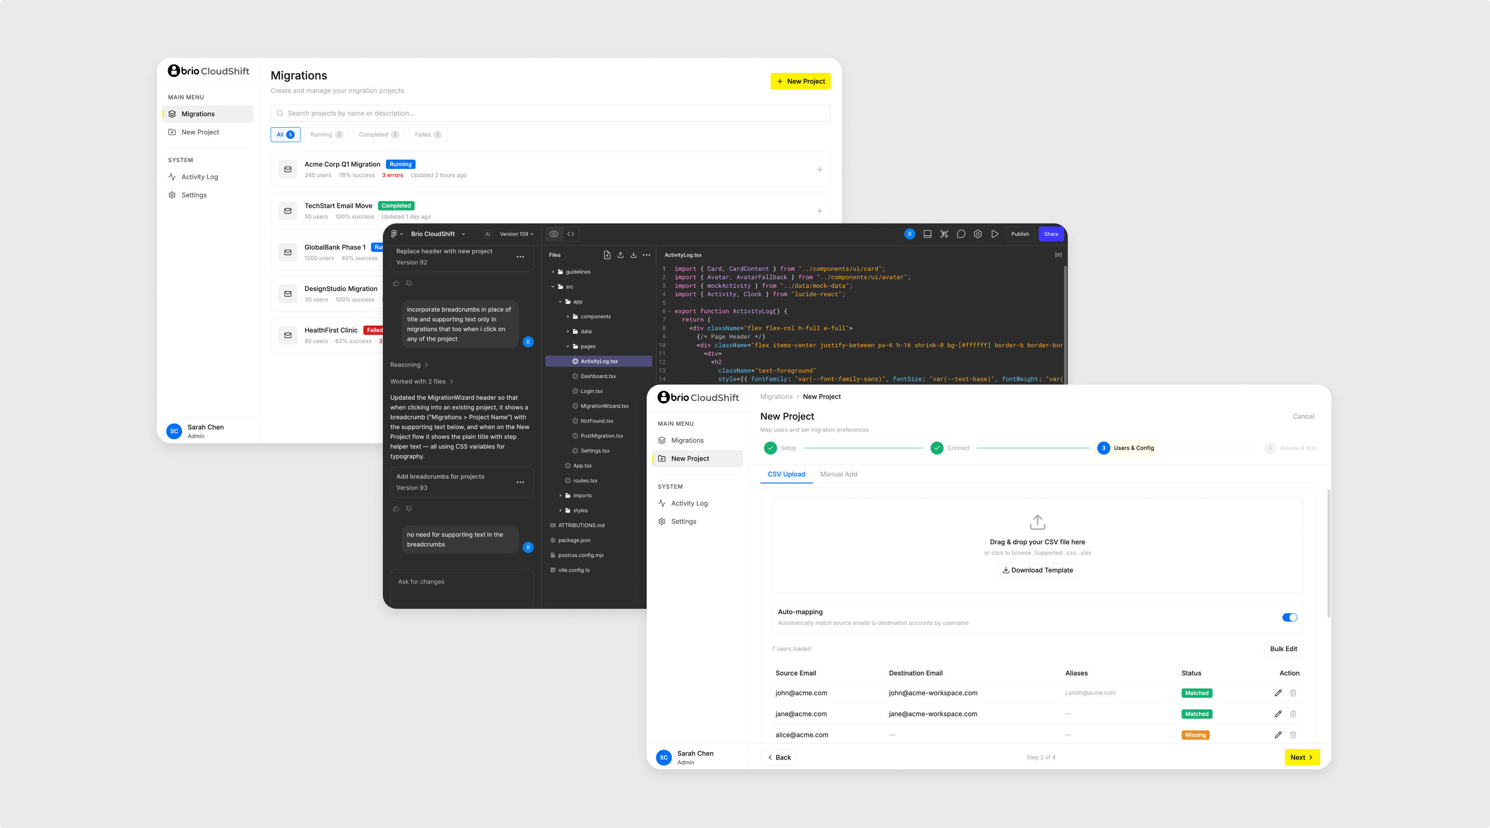
Task: Create a new file in Files panel
Action: click(x=607, y=254)
